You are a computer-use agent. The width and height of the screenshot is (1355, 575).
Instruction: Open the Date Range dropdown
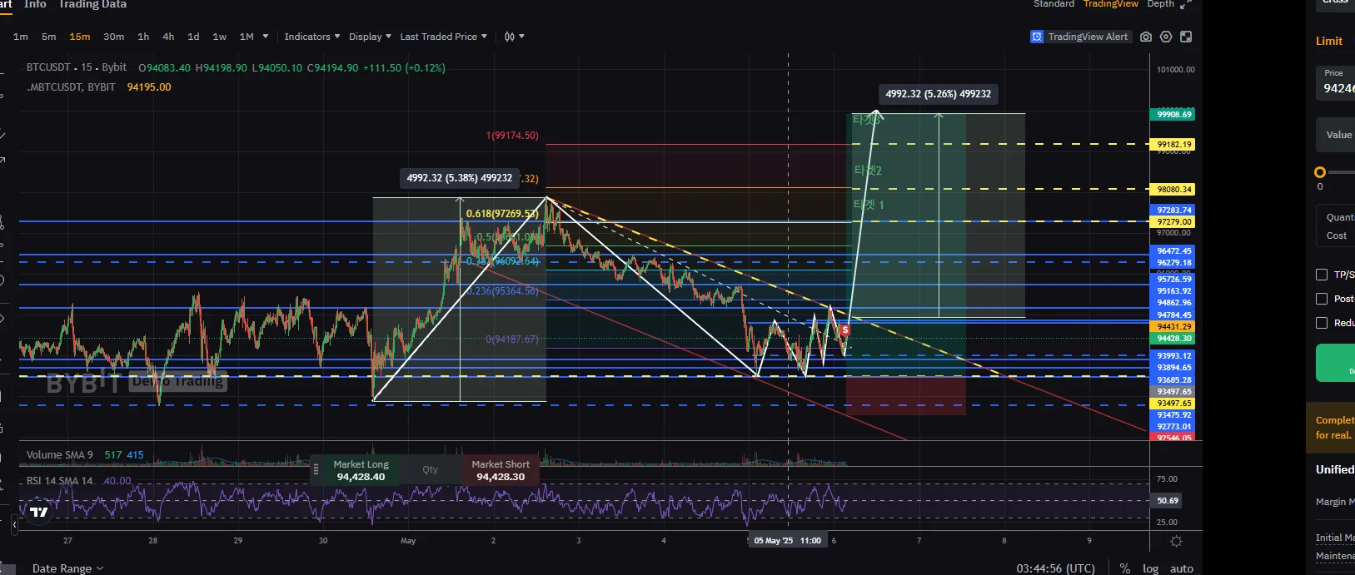point(68,568)
